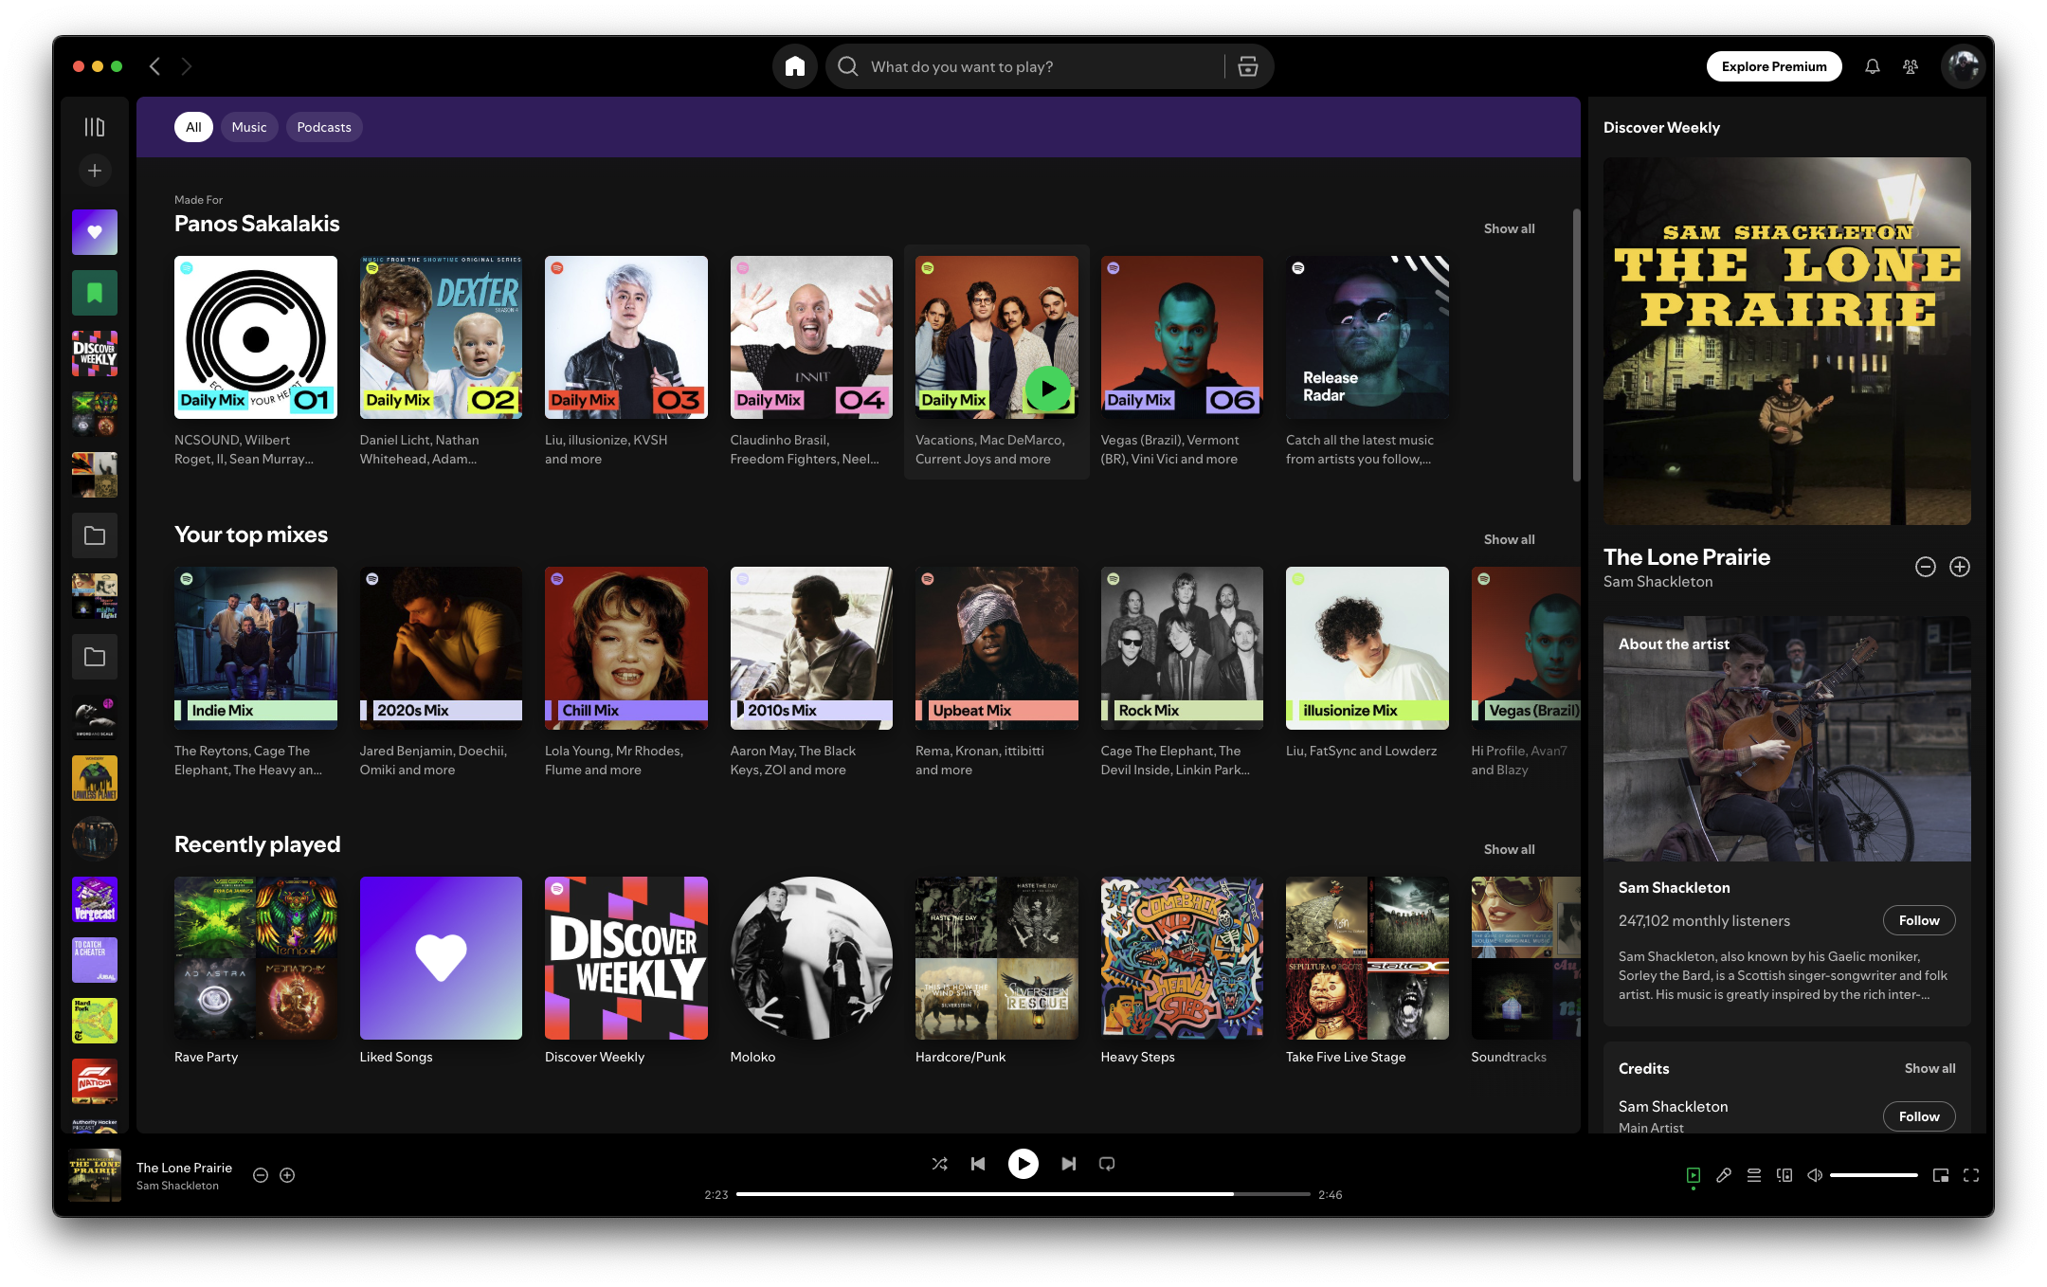Open The Lone Prairie album cover, bottom bar
This screenshot has width=2047, height=1287.
click(95, 1175)
